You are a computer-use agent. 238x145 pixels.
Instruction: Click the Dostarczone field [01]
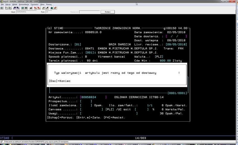(x=78, y=44)
